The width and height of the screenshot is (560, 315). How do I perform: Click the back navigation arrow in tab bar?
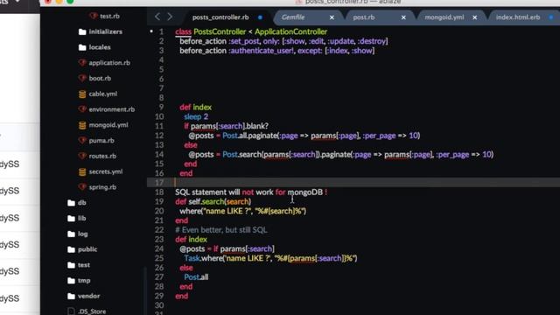tap(157, 17)
